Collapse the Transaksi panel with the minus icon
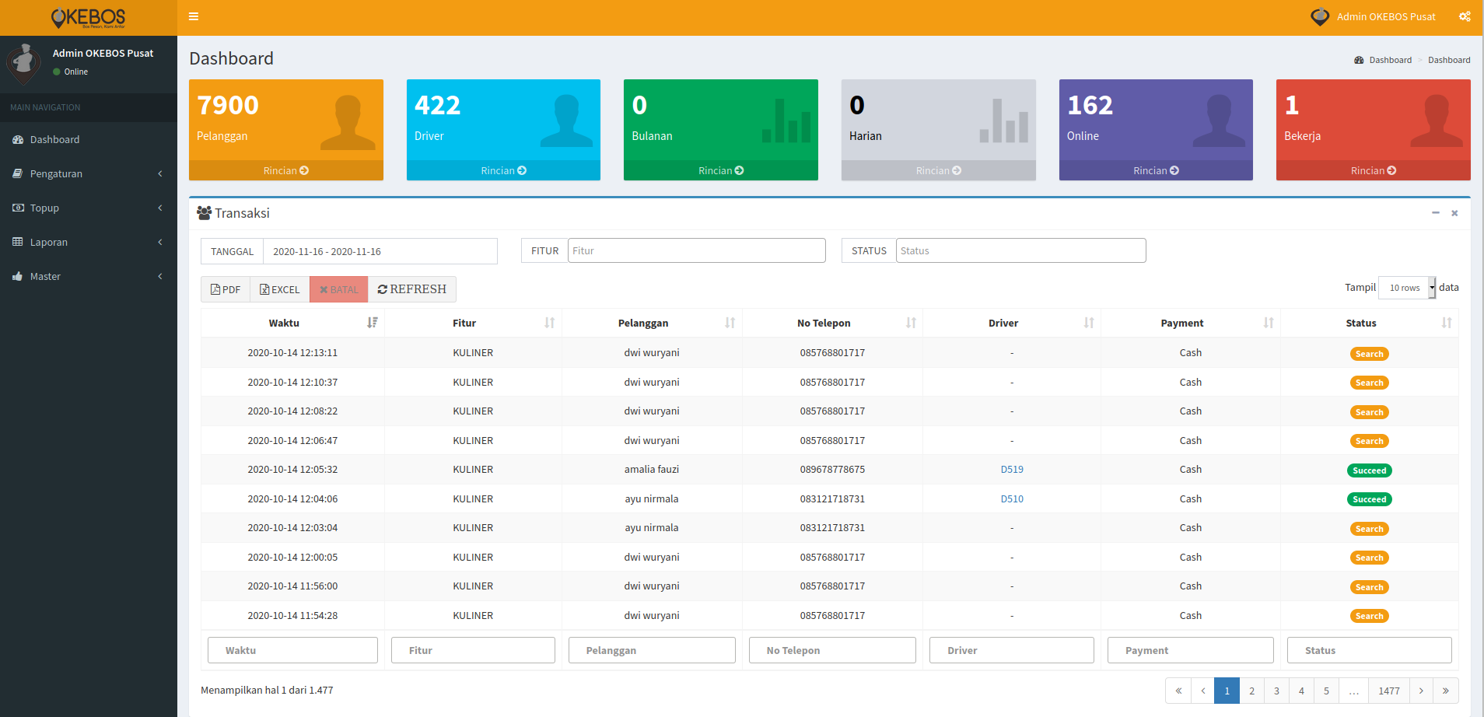Image resolution: width=1484 pixels, height=717 pixels. [x=1435, y=213]
